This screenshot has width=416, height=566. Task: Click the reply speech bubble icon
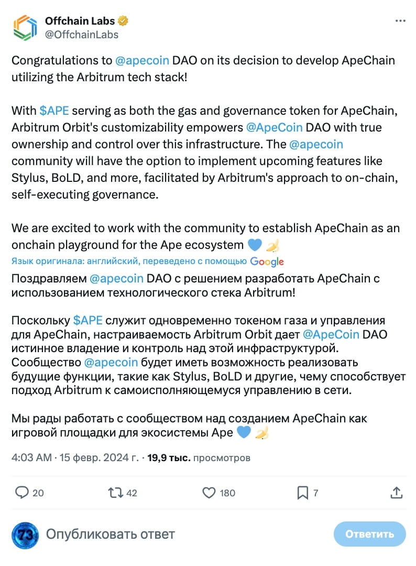click(x=21, y=493)
